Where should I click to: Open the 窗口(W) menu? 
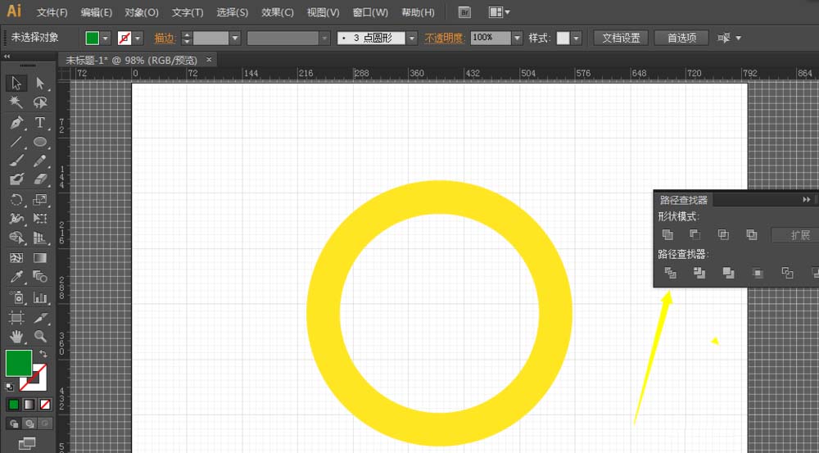coord(370,12)
